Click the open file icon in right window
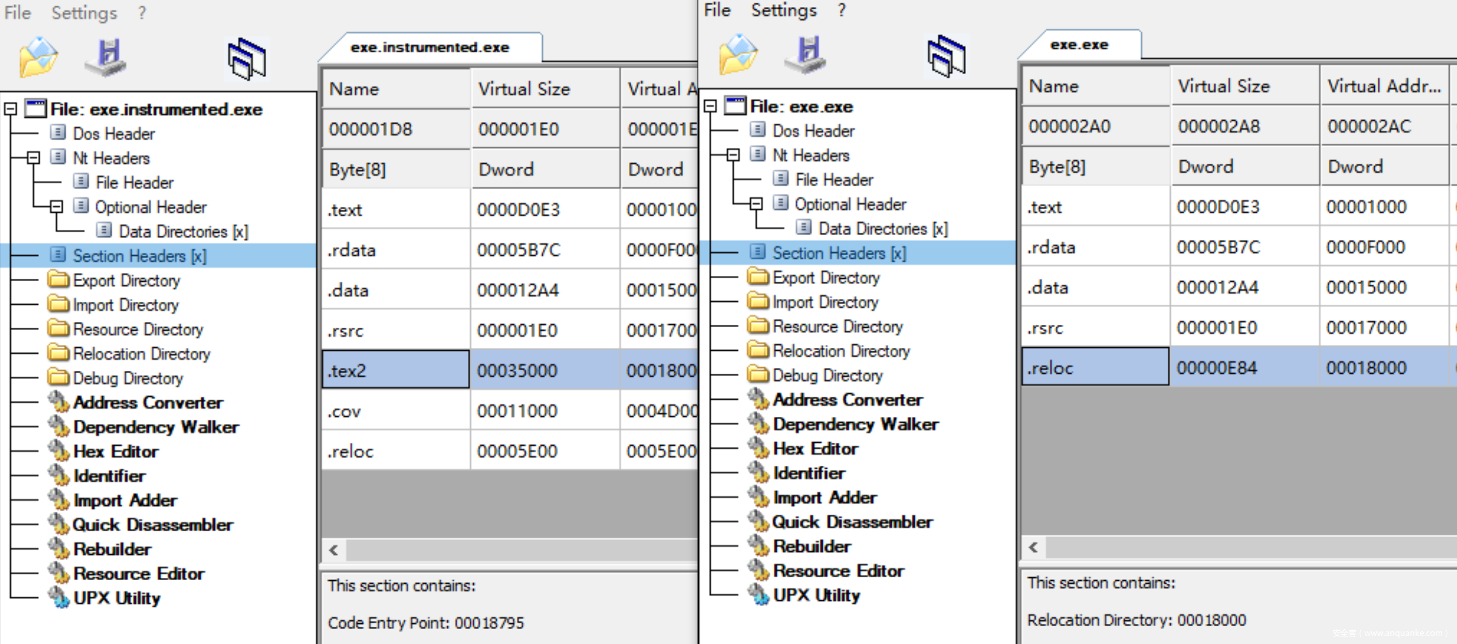The height and width of the screenshot is (644, 1457). tap(738, 55)
